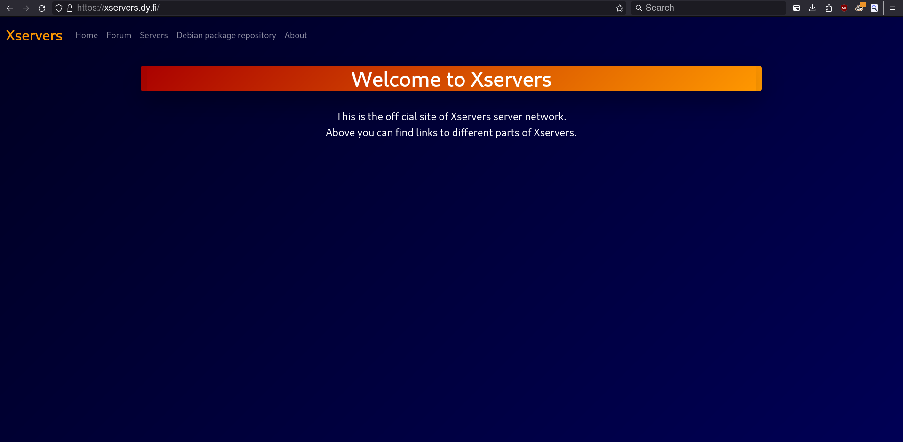
Task: Click the Xservers logo text
Action: [x=34, y=36]
